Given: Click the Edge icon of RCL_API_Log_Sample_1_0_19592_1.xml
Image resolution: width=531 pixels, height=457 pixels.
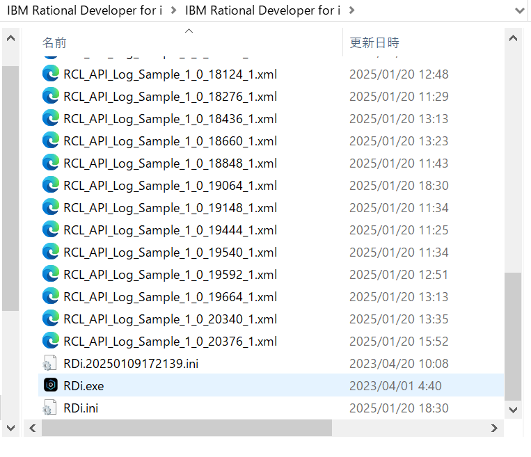Looking at the screenshot, I should click(x=51, y=274).
